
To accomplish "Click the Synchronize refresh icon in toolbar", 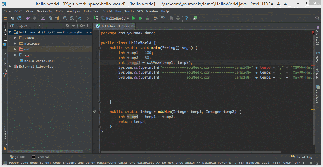I will click(19, 18).
